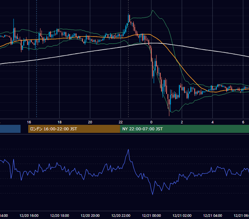This screenshot has width=249, height=219.
Task: Click the NY 22:00-07:00 JST session bar
Action: coord(184,129)
